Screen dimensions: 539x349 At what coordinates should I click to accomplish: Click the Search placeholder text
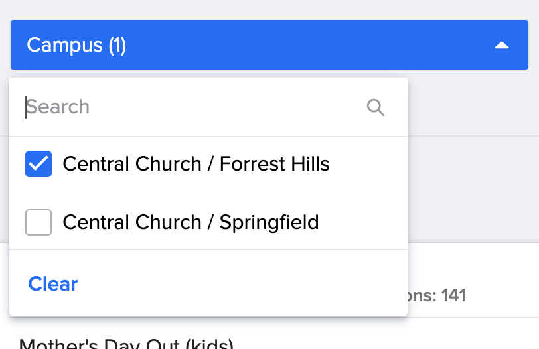pos(58,107)
